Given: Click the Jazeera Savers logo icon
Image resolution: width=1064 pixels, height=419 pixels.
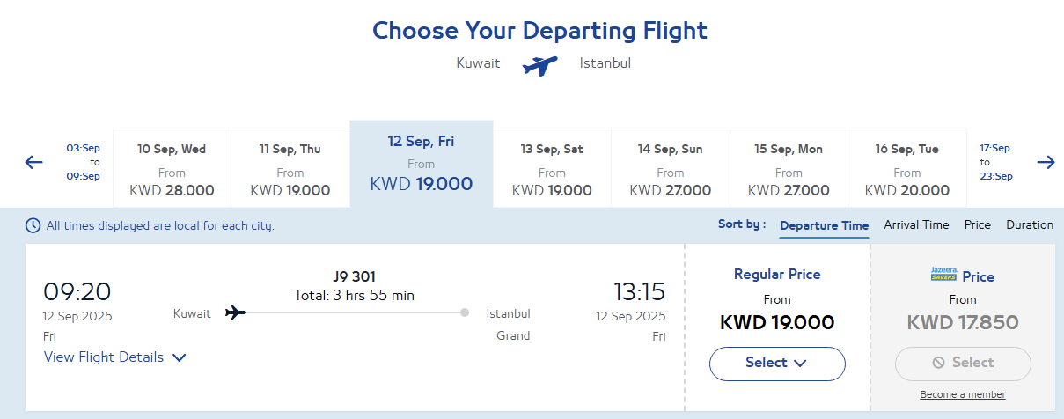Looking at the screenshot, I should point(943,275).
